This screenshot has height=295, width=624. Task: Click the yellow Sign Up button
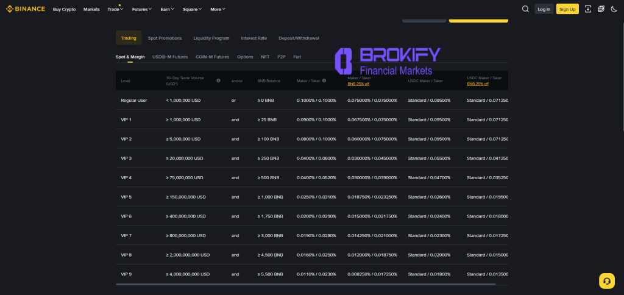567,9
